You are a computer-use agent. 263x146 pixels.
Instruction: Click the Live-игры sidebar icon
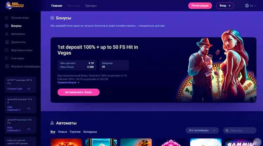pyautogui.click(x=7, y=58)
